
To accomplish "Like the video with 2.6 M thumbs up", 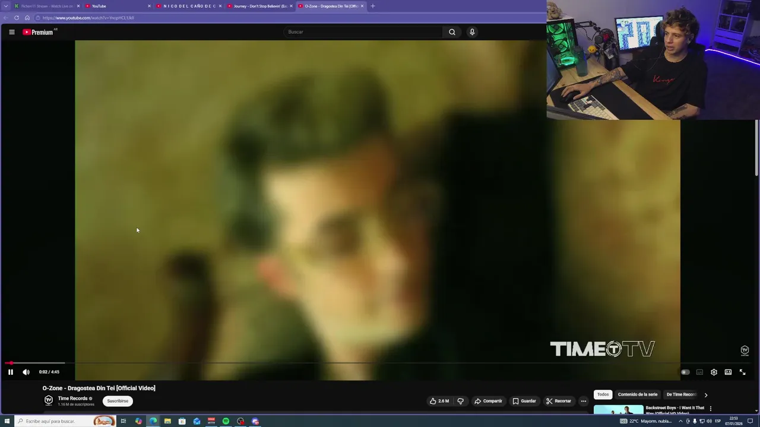I will coord(439,401).
